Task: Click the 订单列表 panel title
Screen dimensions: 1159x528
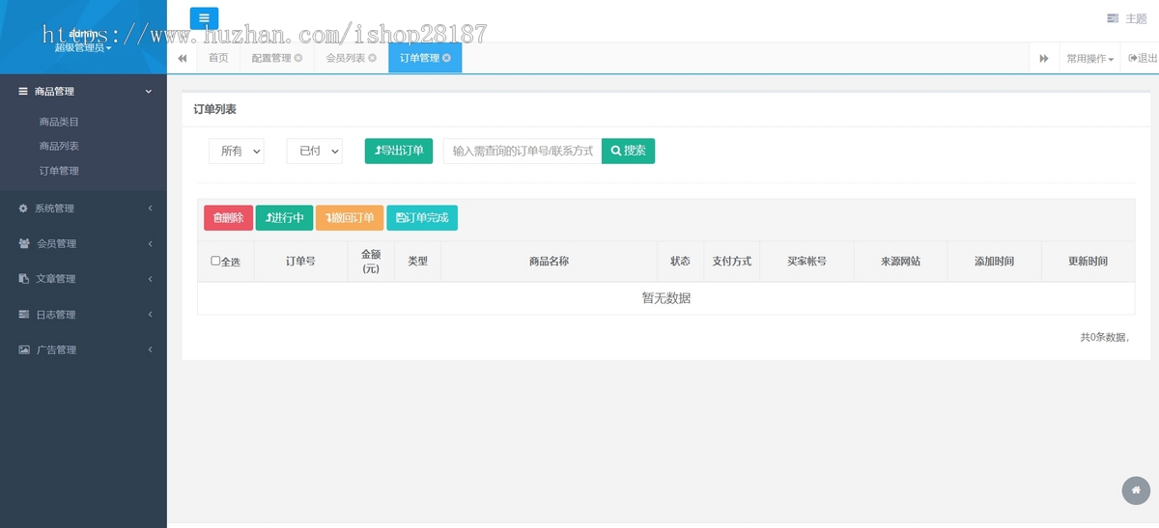Action: (x=215, y=109)
